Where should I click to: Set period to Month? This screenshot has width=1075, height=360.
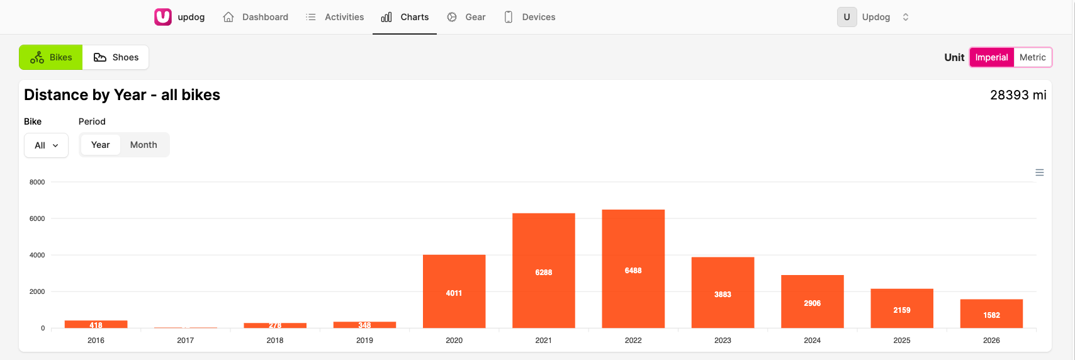tap(144, 145)
